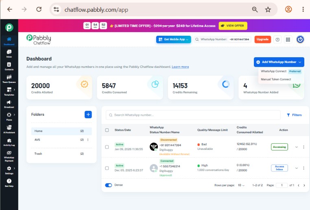Image resolution: width=310 pixels, height=210 pixels.
Task: Click the help question mark in header
Action: [x=277, y=39]
